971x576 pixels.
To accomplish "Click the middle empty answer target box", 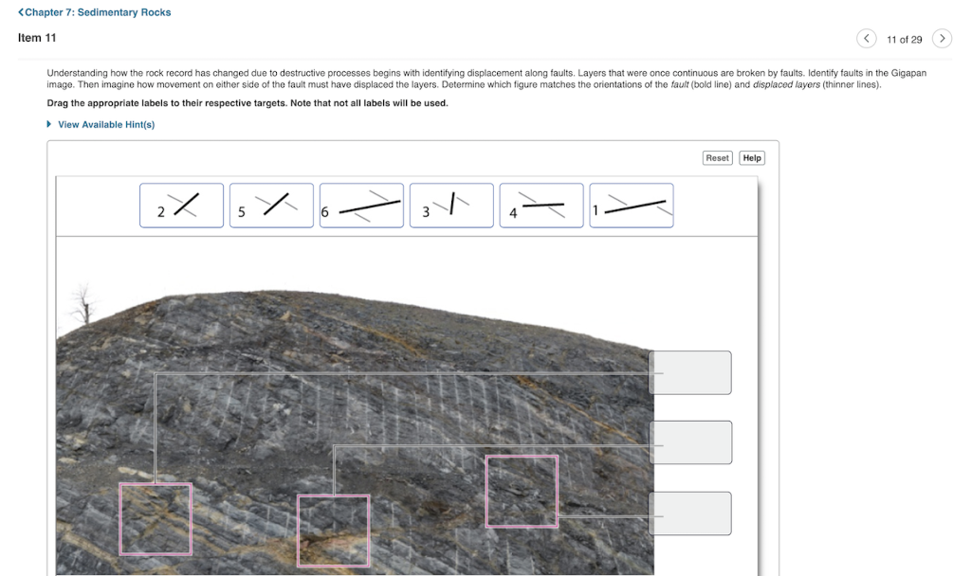I will pos(690,442).
